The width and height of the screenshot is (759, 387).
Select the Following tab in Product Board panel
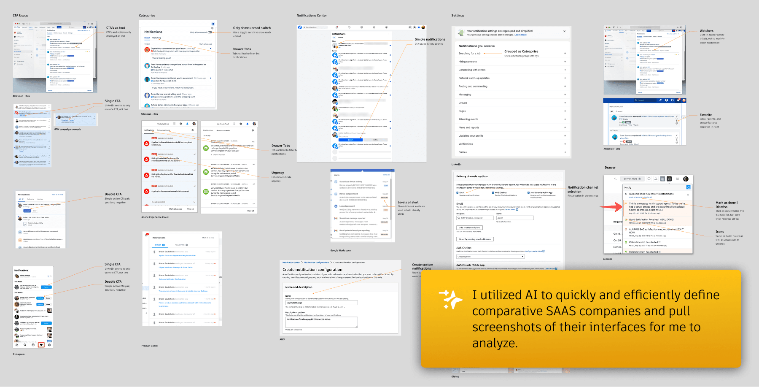point(181,245)
